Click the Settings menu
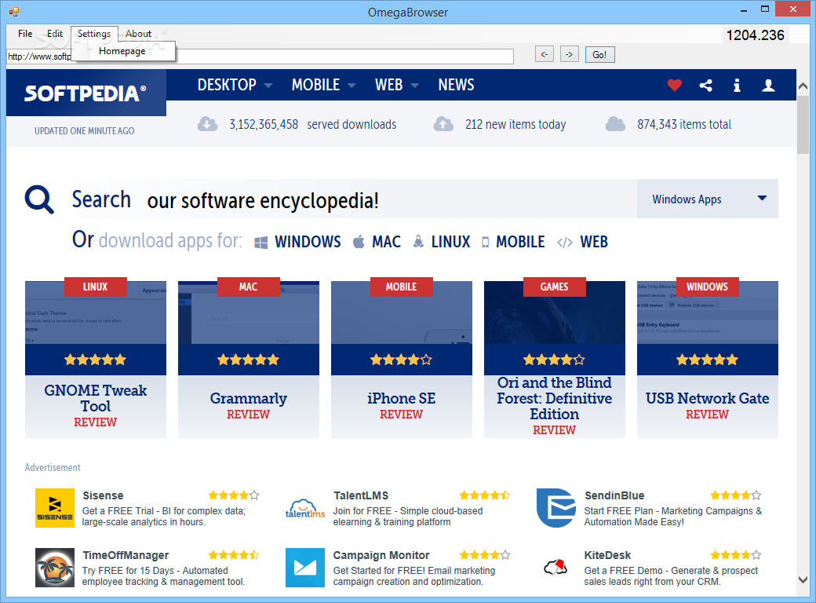Viewport: 816px width, 603px height. (x=94, y=34)
